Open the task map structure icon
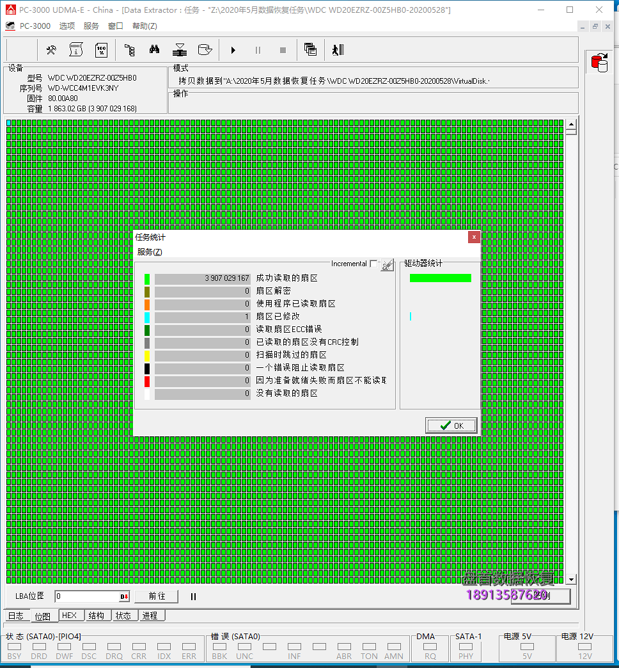The image size is (619, 668). (130, 49)
